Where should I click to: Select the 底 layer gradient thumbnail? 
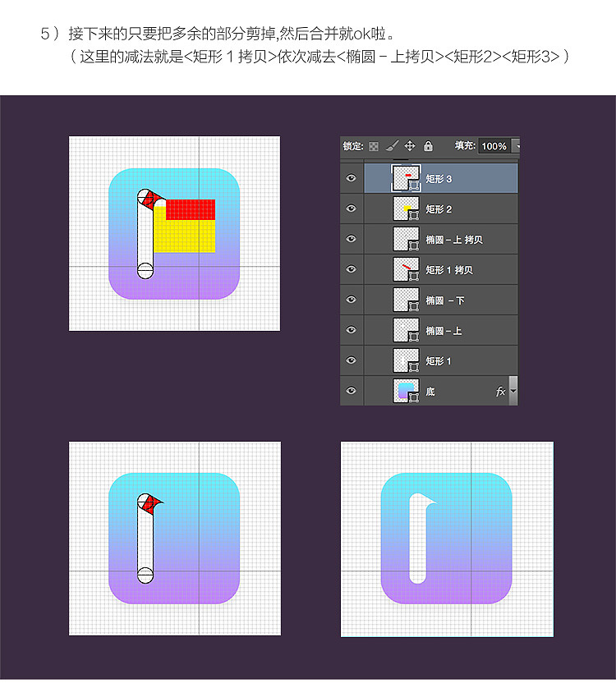(x=406, y=391)
